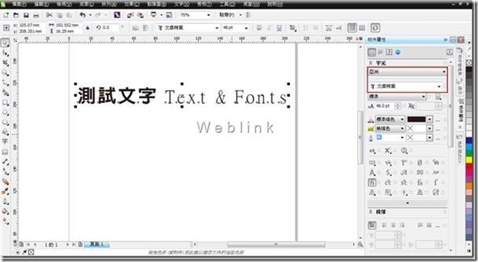Open the Edit menu
This screenshot has width=478, height=262.
coord(41,4)
